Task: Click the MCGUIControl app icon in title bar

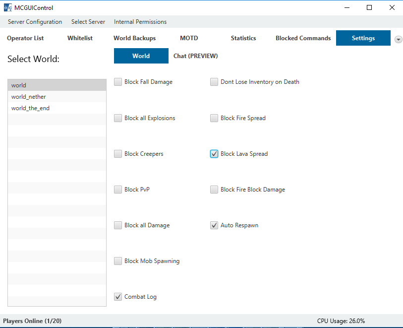Action: pyautogui.click(x=7, y=7)
